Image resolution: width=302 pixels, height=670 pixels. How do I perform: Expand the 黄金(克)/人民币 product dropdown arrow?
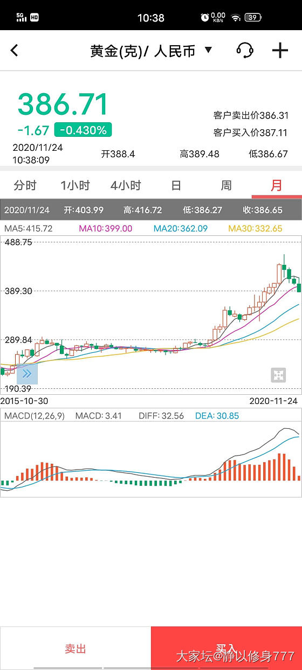tap(208, 50)
